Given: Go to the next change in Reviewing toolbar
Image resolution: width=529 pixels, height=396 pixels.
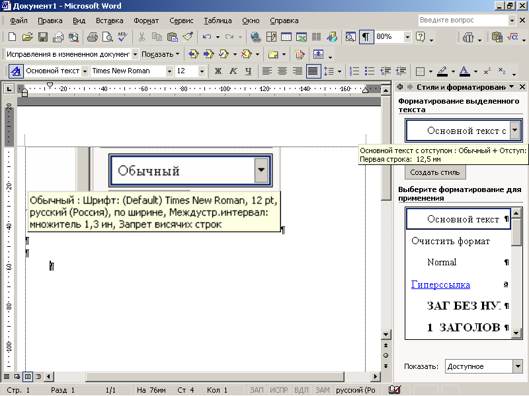Looking at the screenshot, I should coord(208,54).
